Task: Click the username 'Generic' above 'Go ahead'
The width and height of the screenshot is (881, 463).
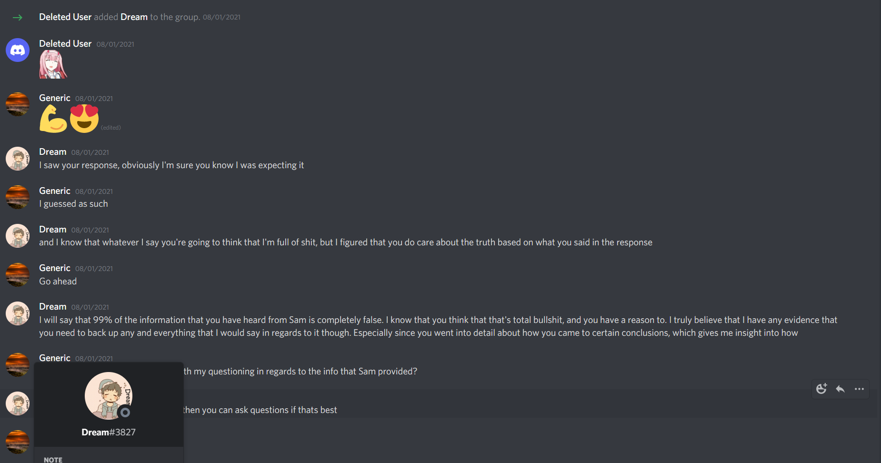Action: click(x=55, y=268)
